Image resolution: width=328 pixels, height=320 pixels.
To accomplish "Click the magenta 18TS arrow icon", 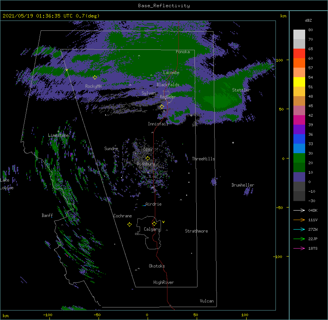I will click(299, 248).
